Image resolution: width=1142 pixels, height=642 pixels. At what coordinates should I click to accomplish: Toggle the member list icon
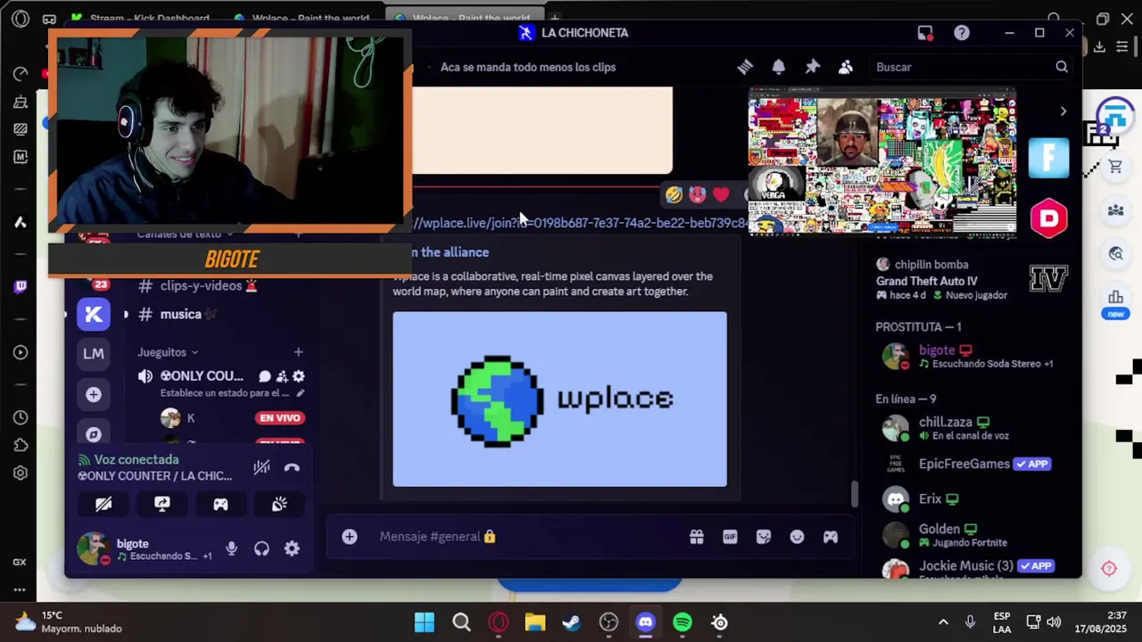(846, 67)
